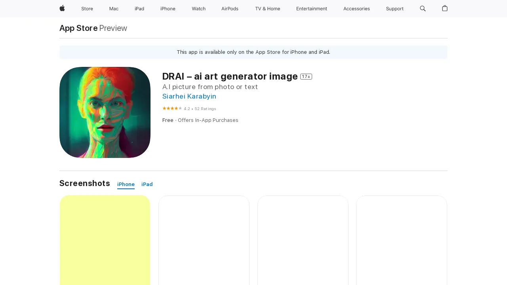Viewport: 507px width, 285px height.
Task: Click the fourth screenshot thumbnail
Action: point(402,240)
